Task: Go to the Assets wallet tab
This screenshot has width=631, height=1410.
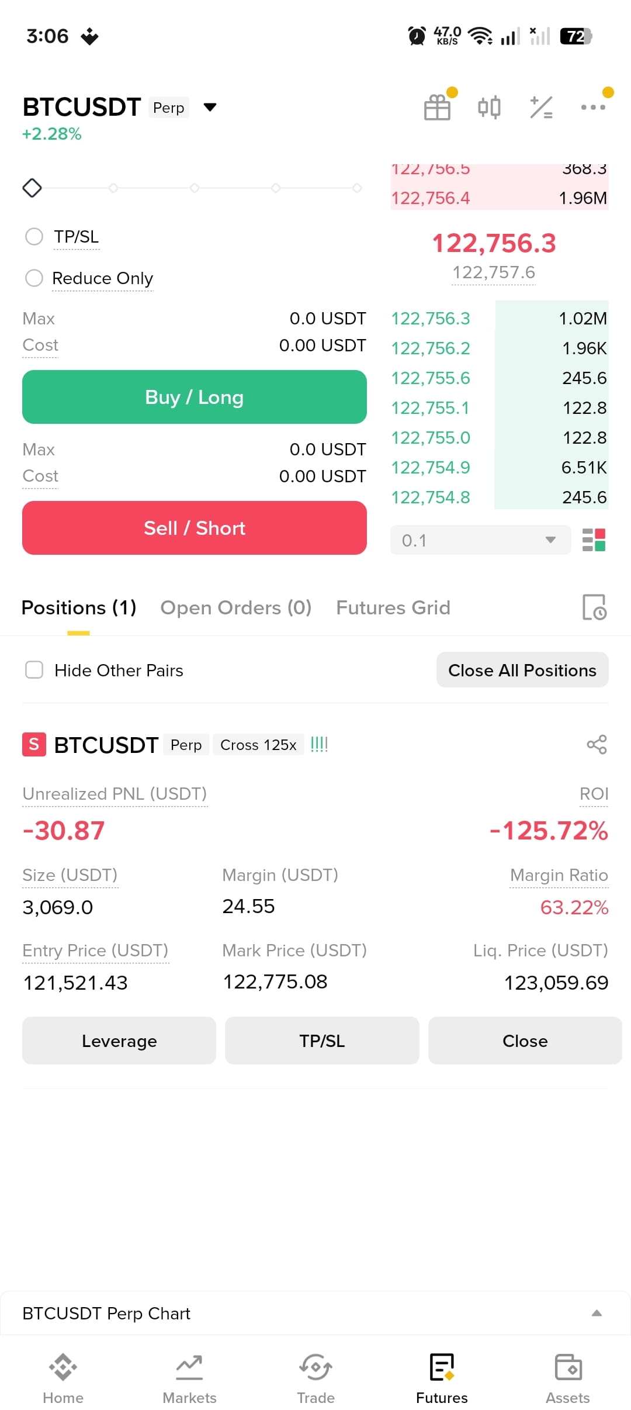Action: (567, 1379)
